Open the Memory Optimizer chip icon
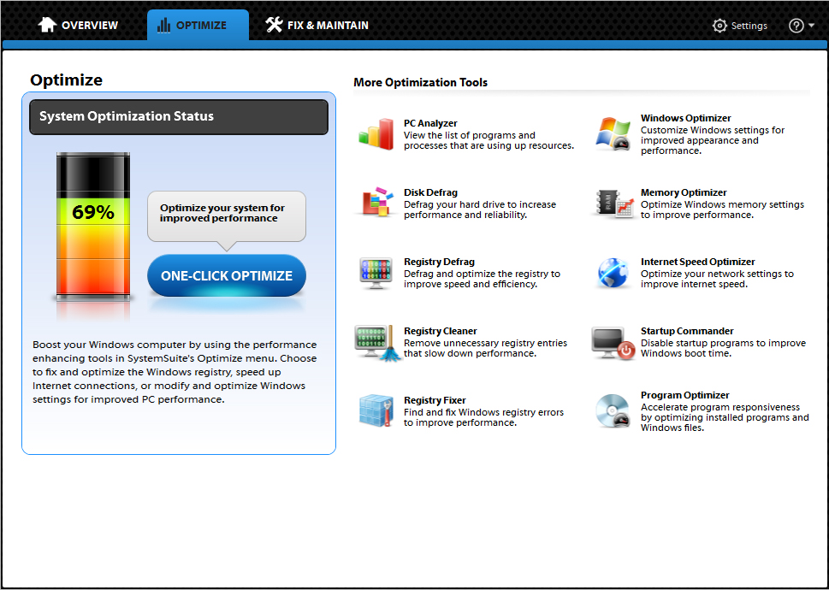This screenshot has width=829, height=590. coord(613,204)
